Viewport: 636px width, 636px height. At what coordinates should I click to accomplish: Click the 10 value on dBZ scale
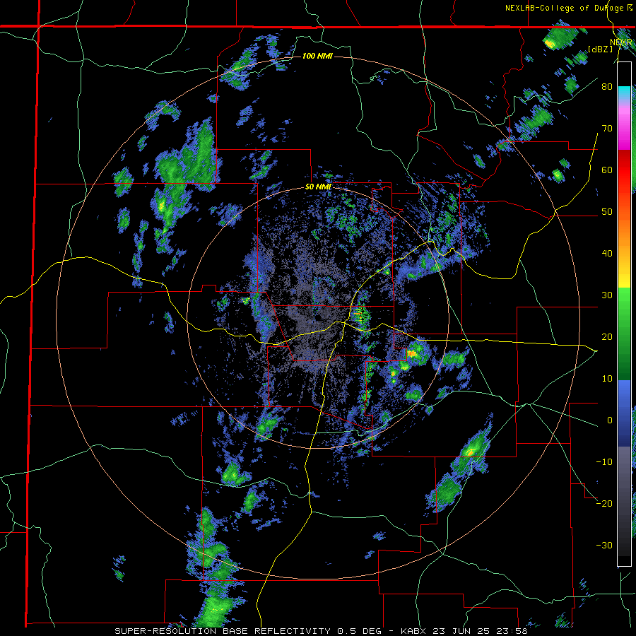tap(607, 379)
